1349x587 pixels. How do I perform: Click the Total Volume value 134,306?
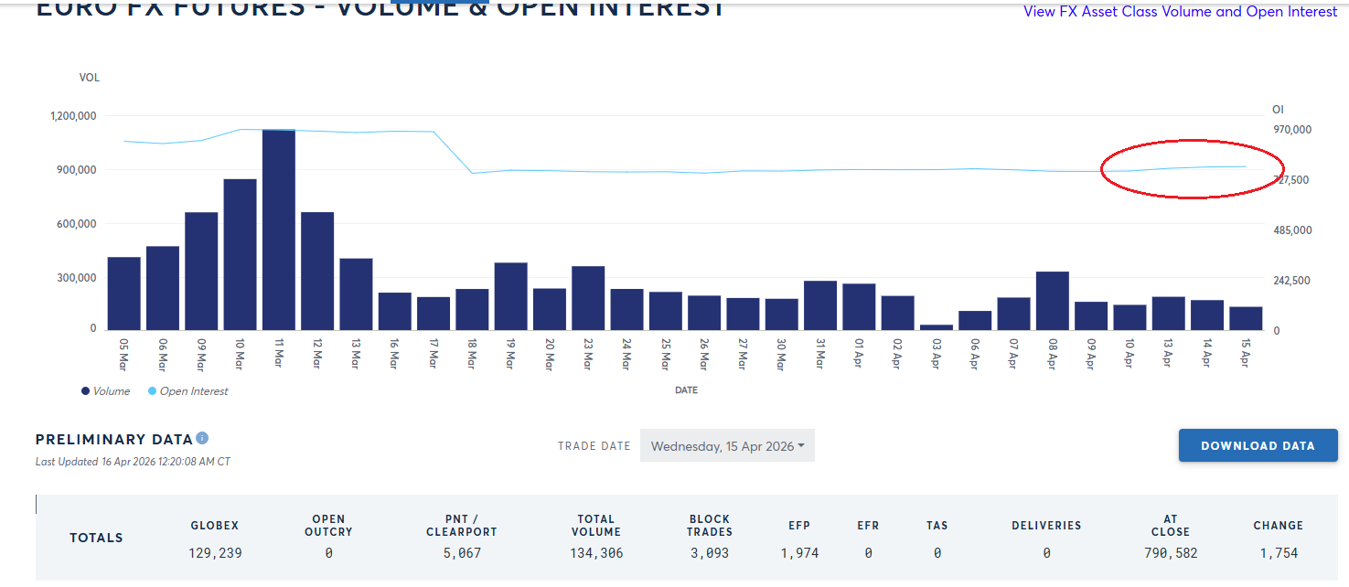595,552
